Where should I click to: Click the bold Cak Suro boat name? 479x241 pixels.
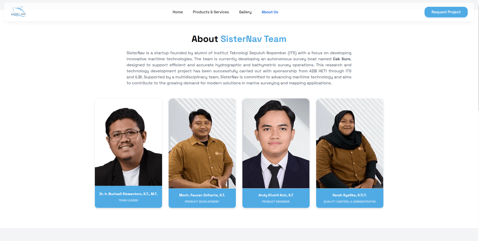coord(341,59)
